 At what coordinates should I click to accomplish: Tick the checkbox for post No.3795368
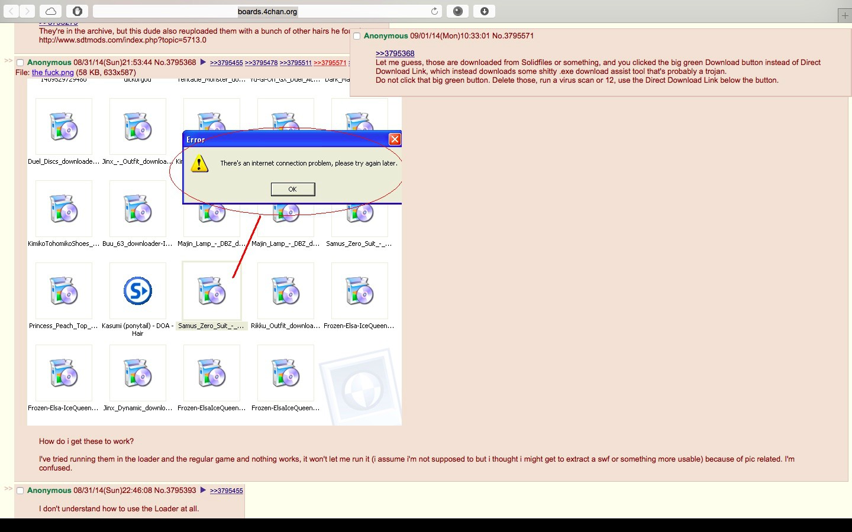pos(20,63)
